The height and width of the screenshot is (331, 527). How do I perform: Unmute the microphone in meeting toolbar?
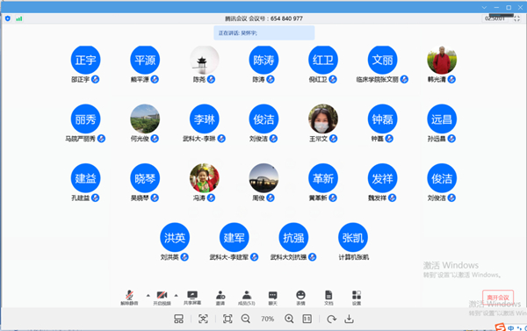click(129, 298)
